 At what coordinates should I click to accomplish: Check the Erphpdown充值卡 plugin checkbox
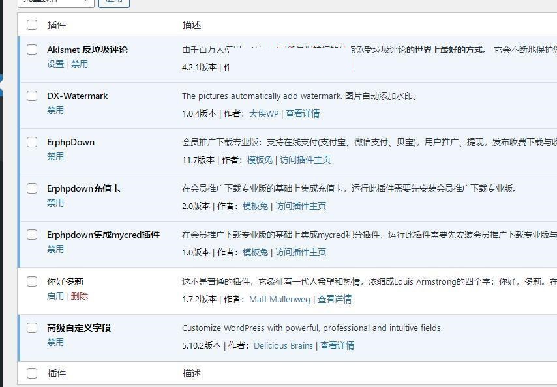(x=32, y=188)
